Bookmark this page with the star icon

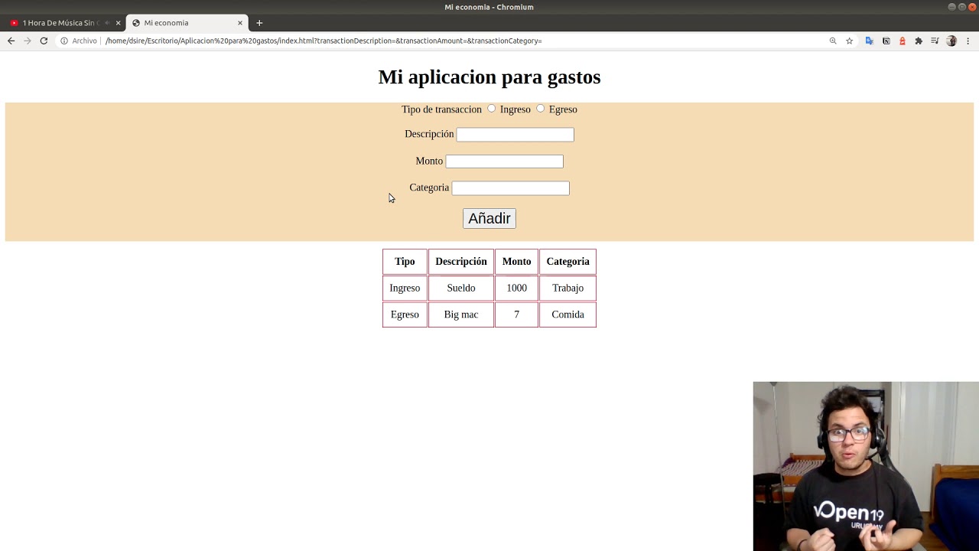tap(850, 41)
